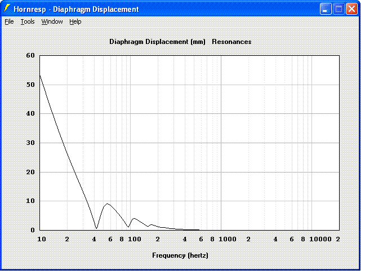
Task: Click the Hornresp lightning bolt title icon
Action: pos(7,8)
